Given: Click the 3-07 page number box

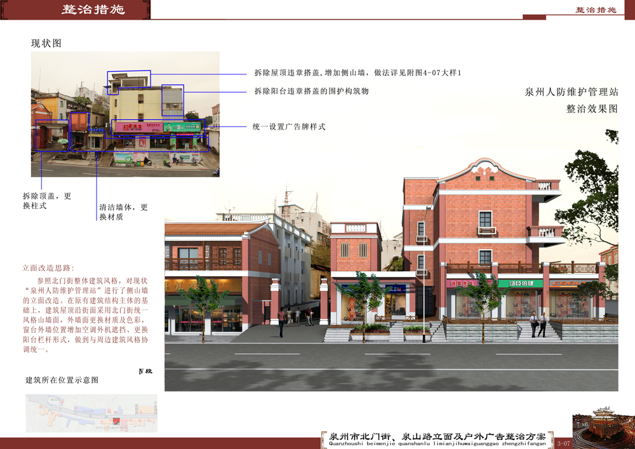Looking at the screenshot, I should tap(563, 442).
